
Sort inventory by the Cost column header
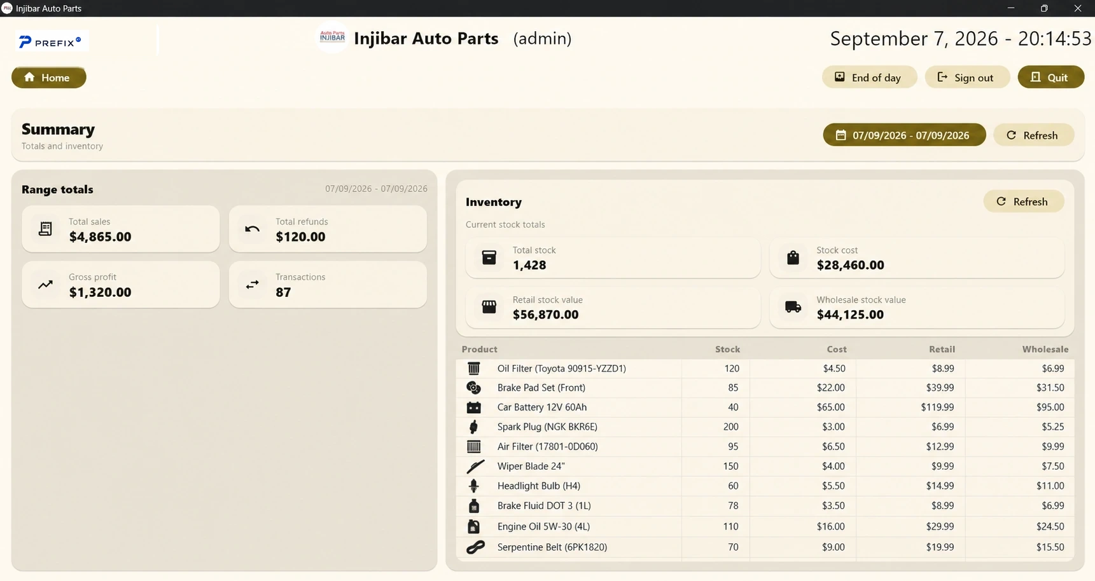[836, 350]
